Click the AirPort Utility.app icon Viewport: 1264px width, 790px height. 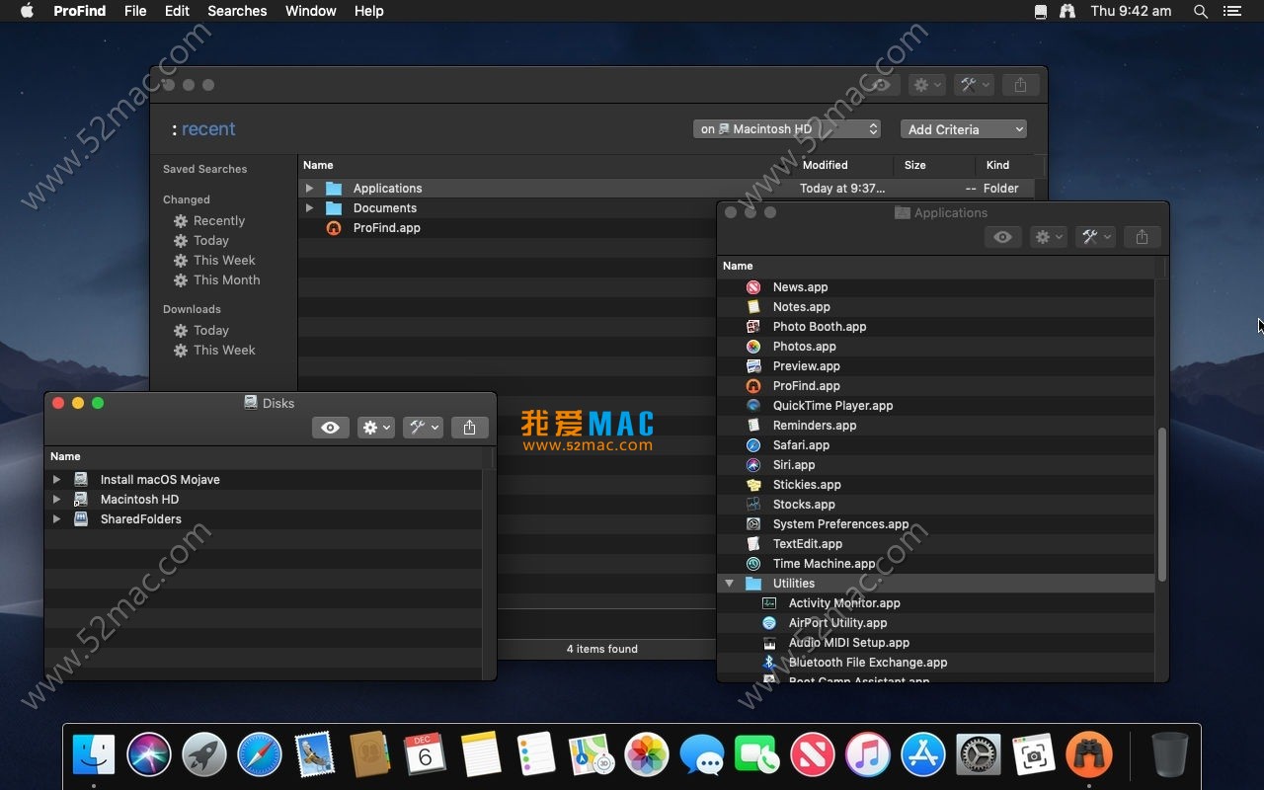(769, 622)
